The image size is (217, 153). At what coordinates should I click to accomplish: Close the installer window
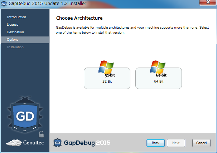pyautogui.click(x=206, y=3)
